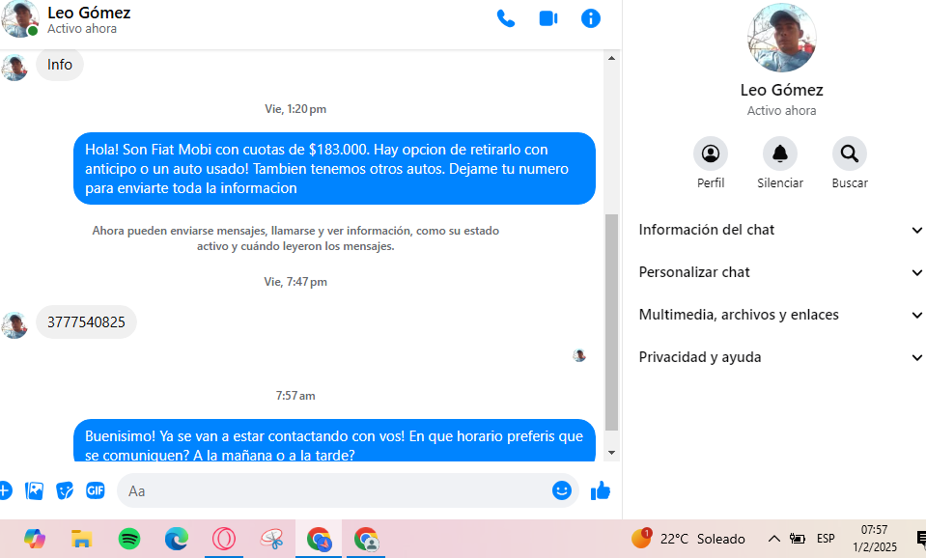The image size is (926, 558).
Task: Expand Privacidad y ayuda section
Action: (x=780, y=357)
